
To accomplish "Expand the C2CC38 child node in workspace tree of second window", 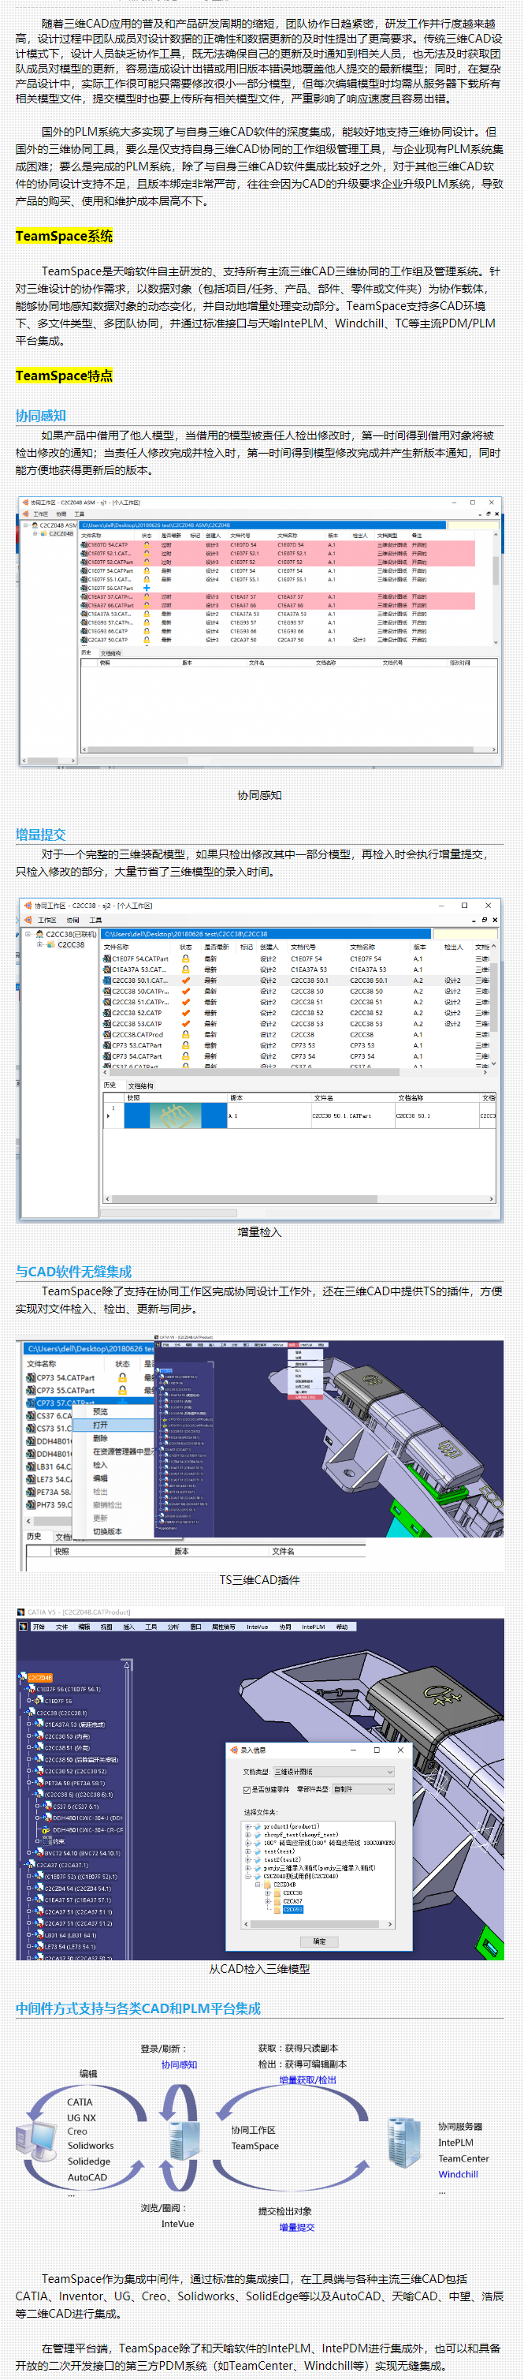I will [x=39, y=944].
